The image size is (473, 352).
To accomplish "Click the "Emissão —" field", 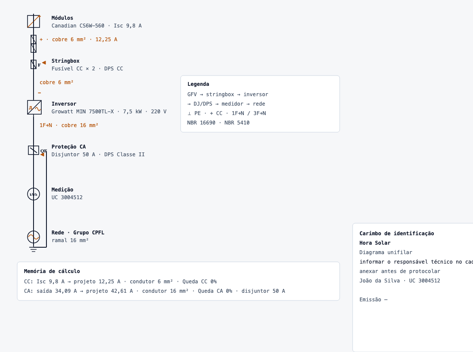I will [x=373, y=300].
